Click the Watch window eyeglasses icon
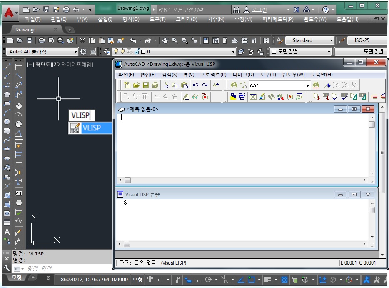 pyautogui.click(x=195, y=97)
